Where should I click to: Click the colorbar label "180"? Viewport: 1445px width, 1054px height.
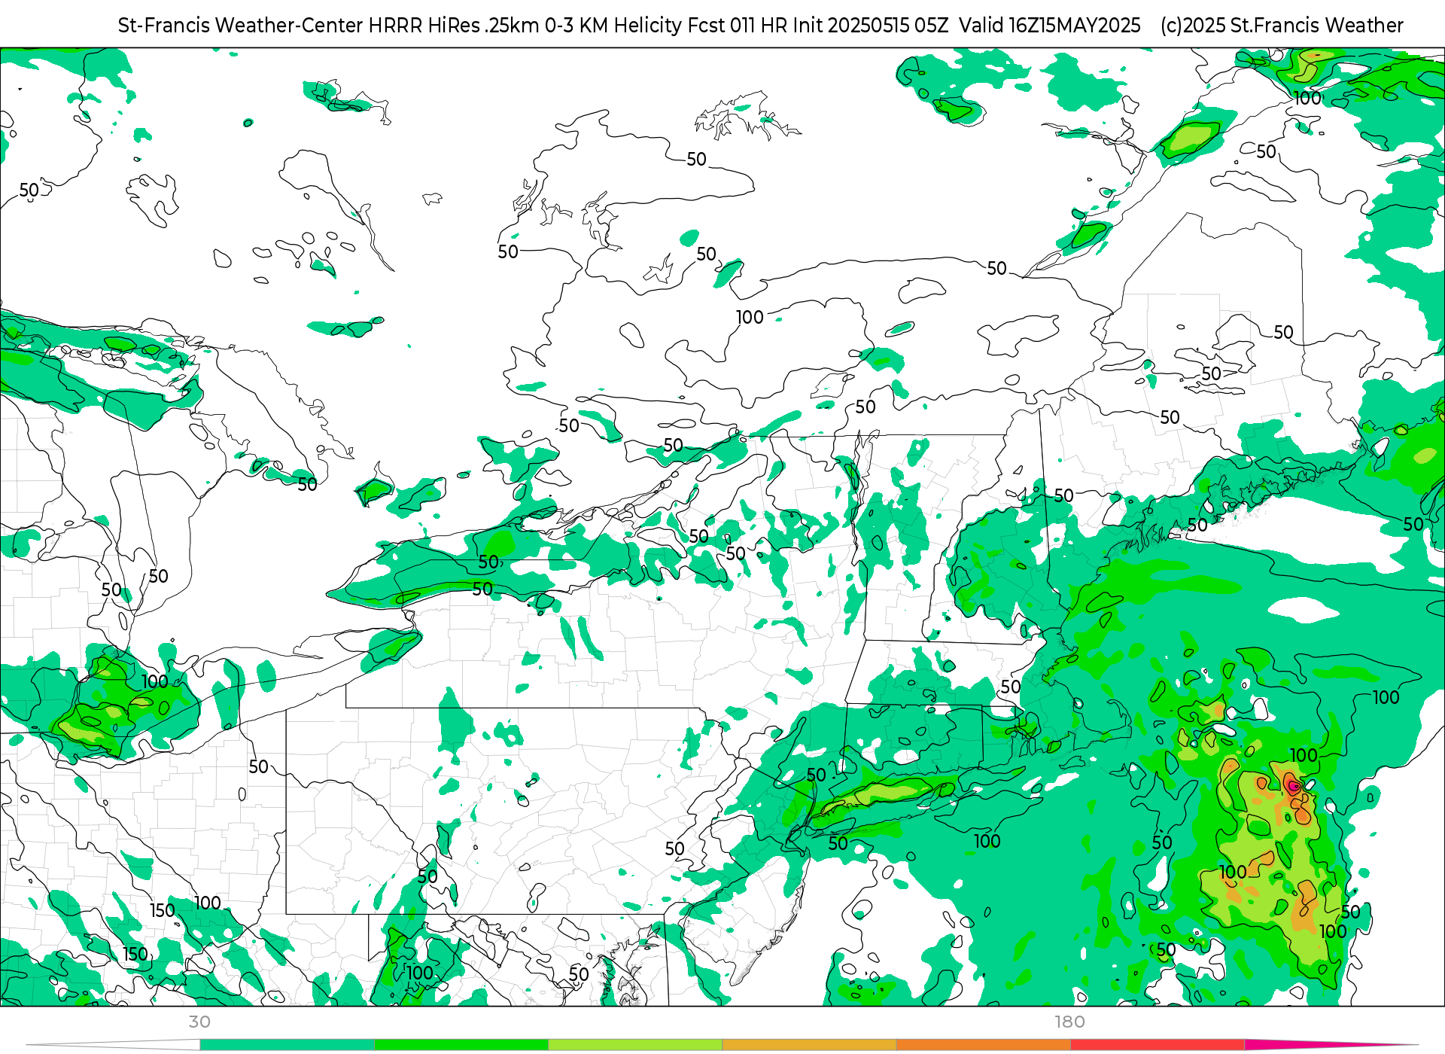[x=1069, y=1022]
